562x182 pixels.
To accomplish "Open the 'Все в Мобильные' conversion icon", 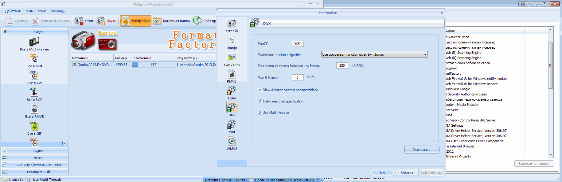I will [x=34, y=42].
